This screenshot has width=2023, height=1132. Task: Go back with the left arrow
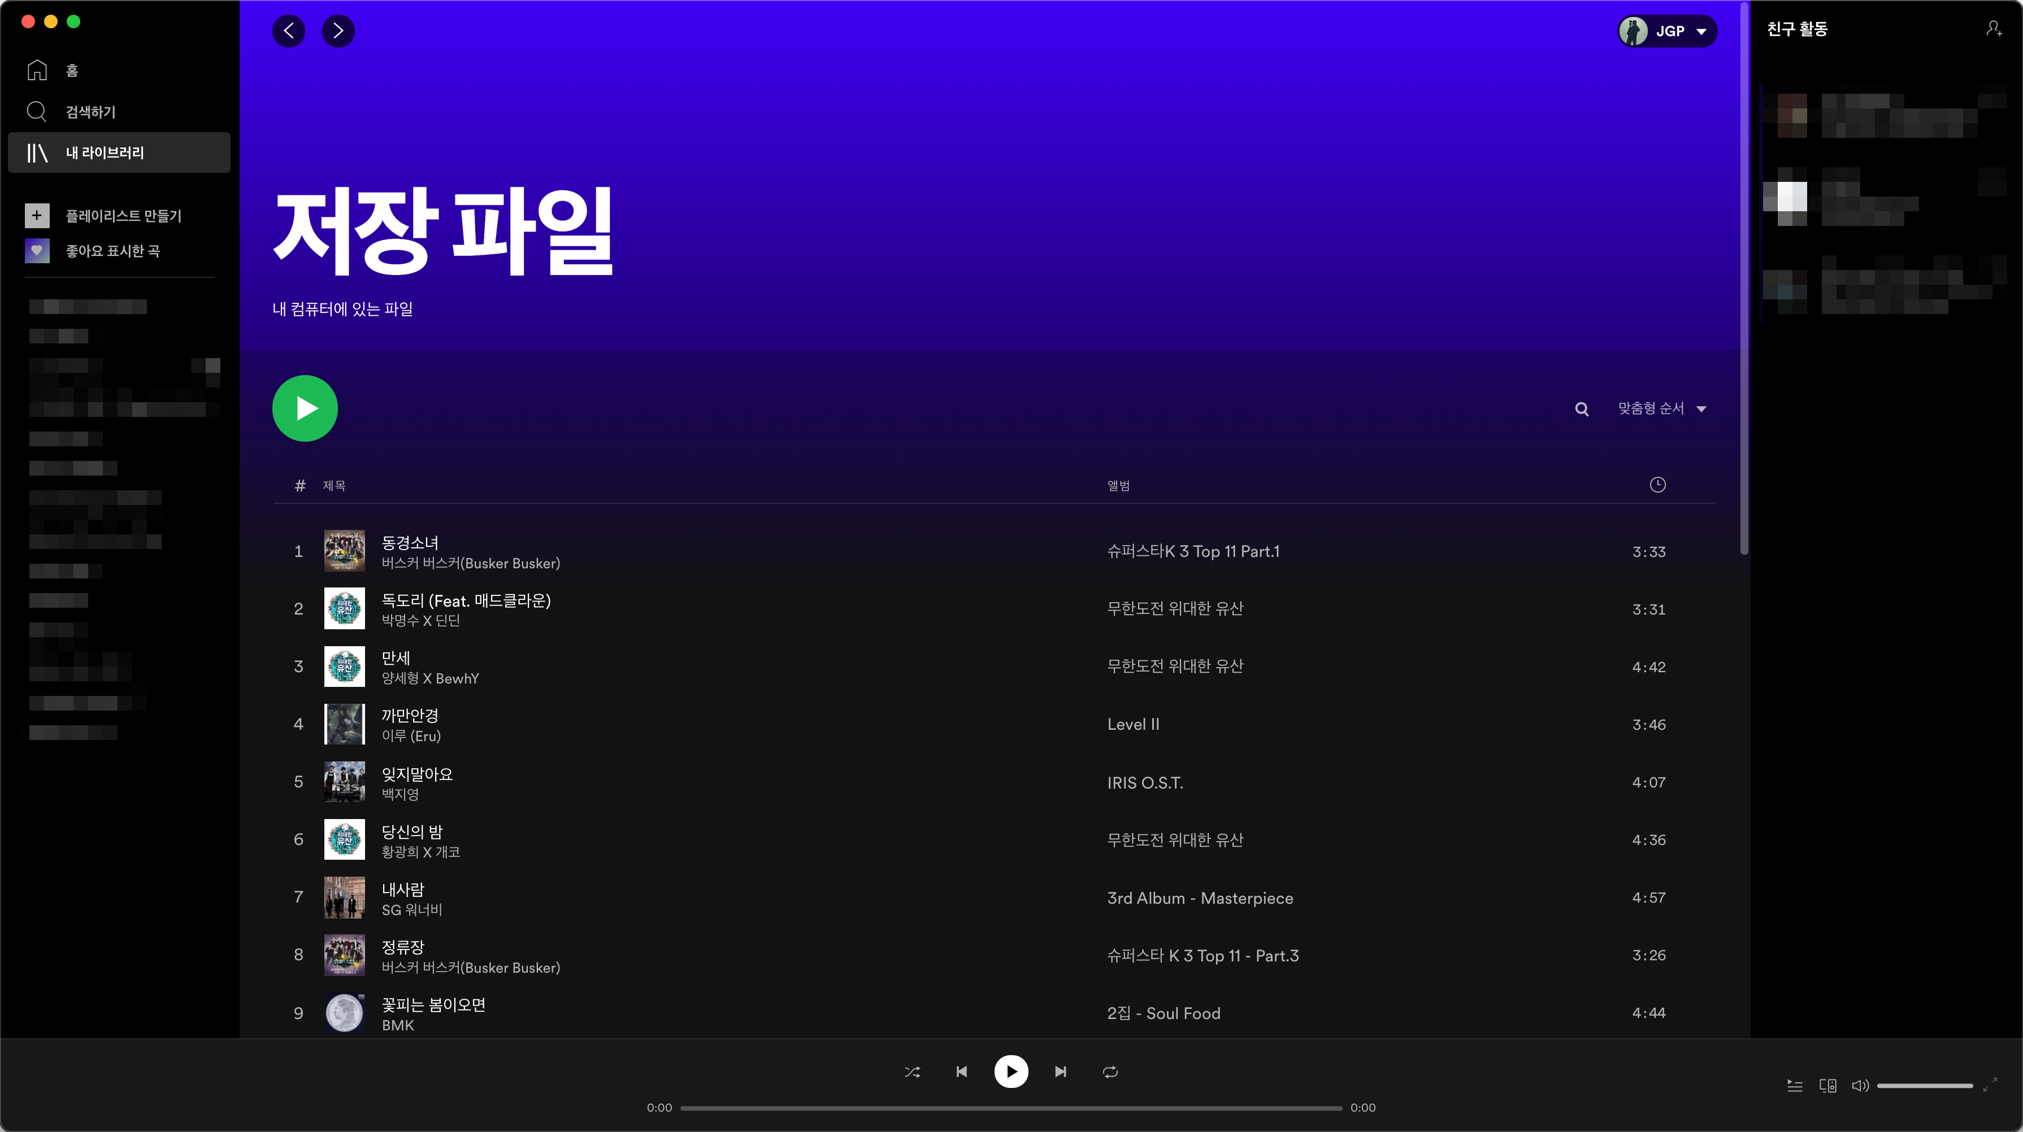289,31
